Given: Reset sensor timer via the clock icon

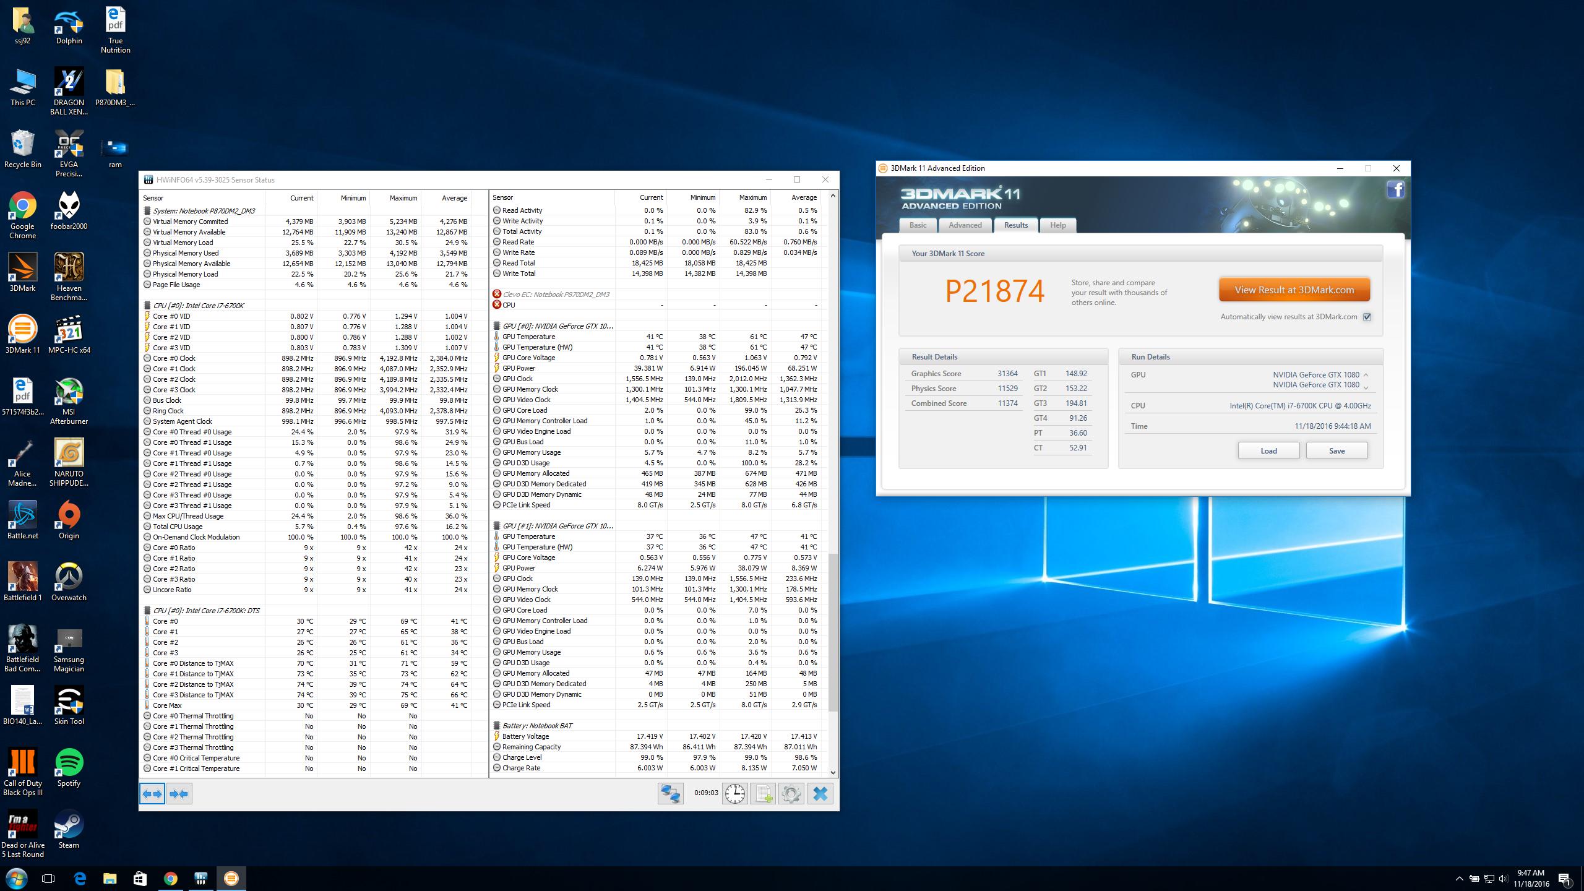Looking at the screenshot, I should [x=734, y=794].
